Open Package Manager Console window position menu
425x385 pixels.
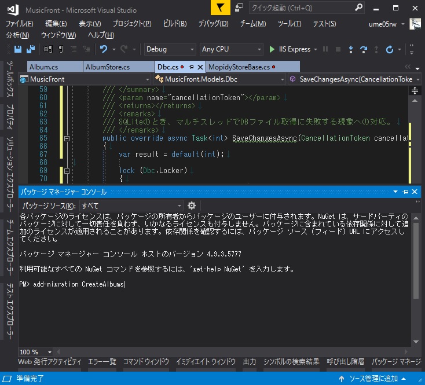click(395, 192)
